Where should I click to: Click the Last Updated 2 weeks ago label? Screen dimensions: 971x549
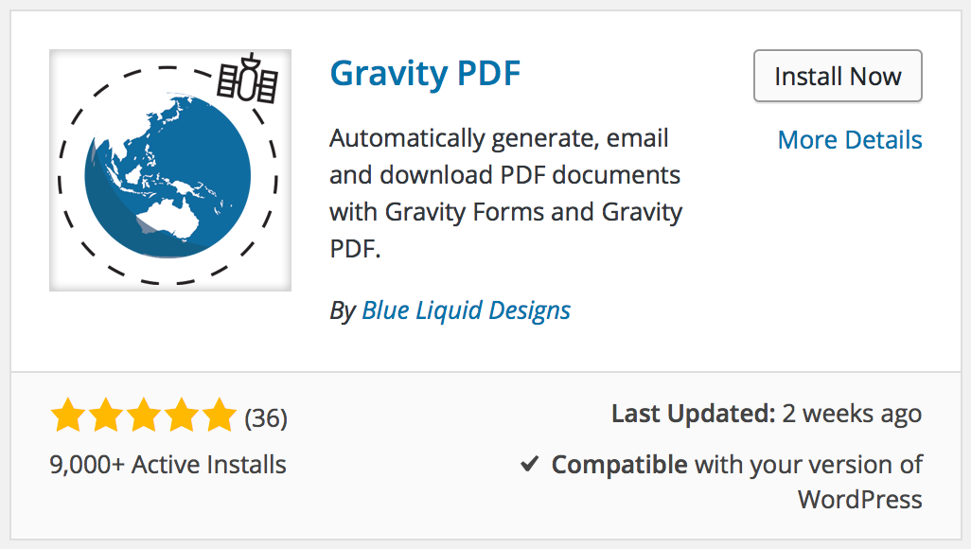(x=767, y=414)
